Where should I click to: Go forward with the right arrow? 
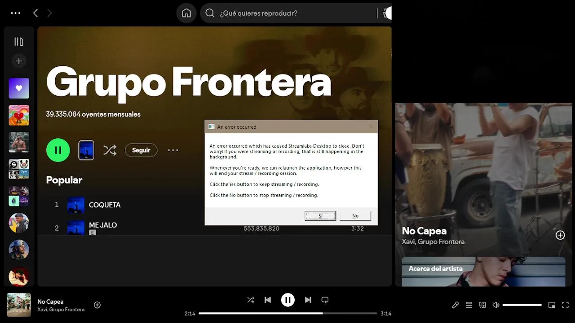point(49,13)
